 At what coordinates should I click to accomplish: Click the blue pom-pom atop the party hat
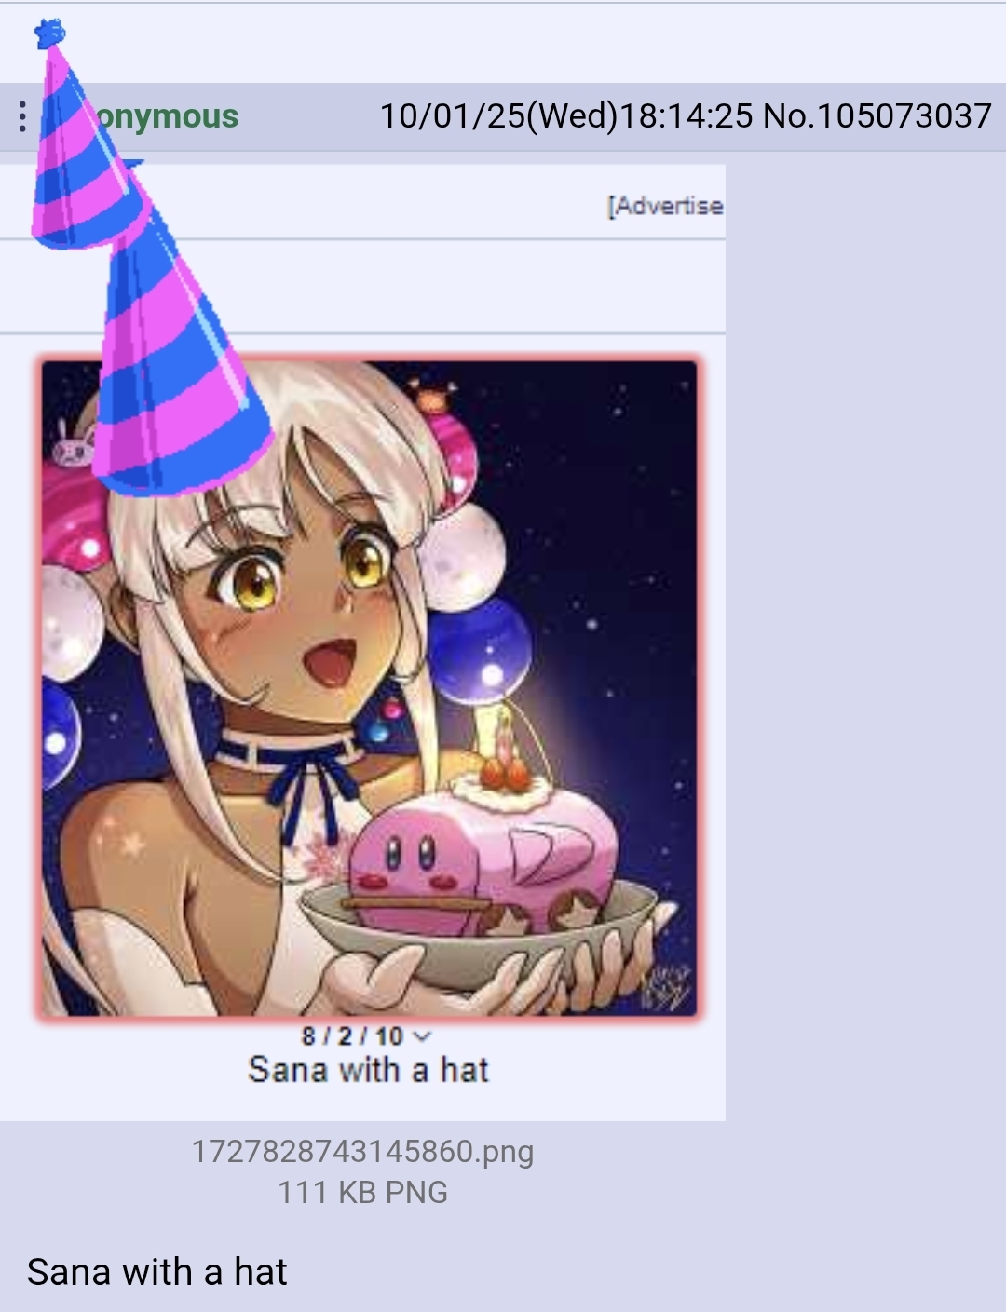[x=49, y=34]
